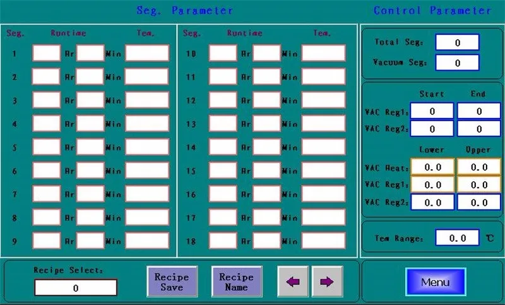Select the segment 1 temperature field
The height and width of the screenshot is (305, 505).
tap(147, 53)
